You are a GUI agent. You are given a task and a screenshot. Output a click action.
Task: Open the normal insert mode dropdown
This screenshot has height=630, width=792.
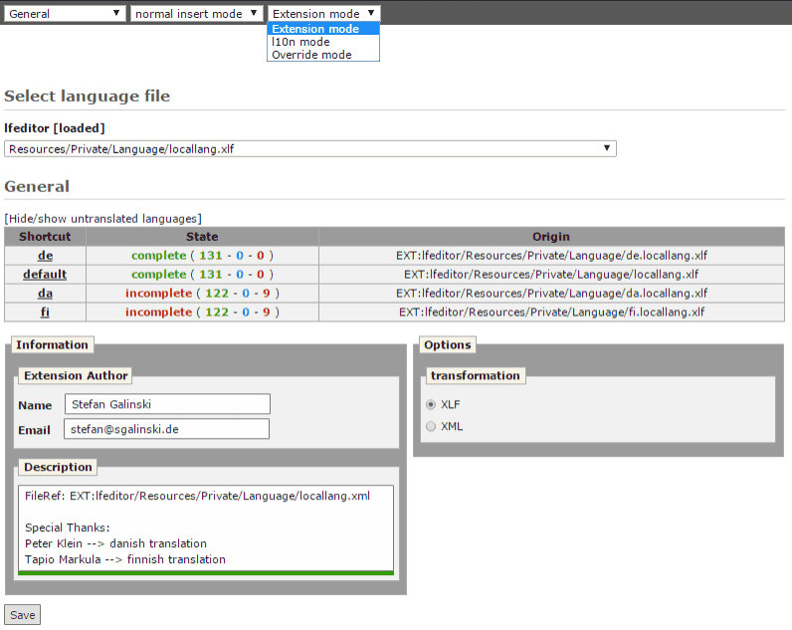tap(196, 14)
